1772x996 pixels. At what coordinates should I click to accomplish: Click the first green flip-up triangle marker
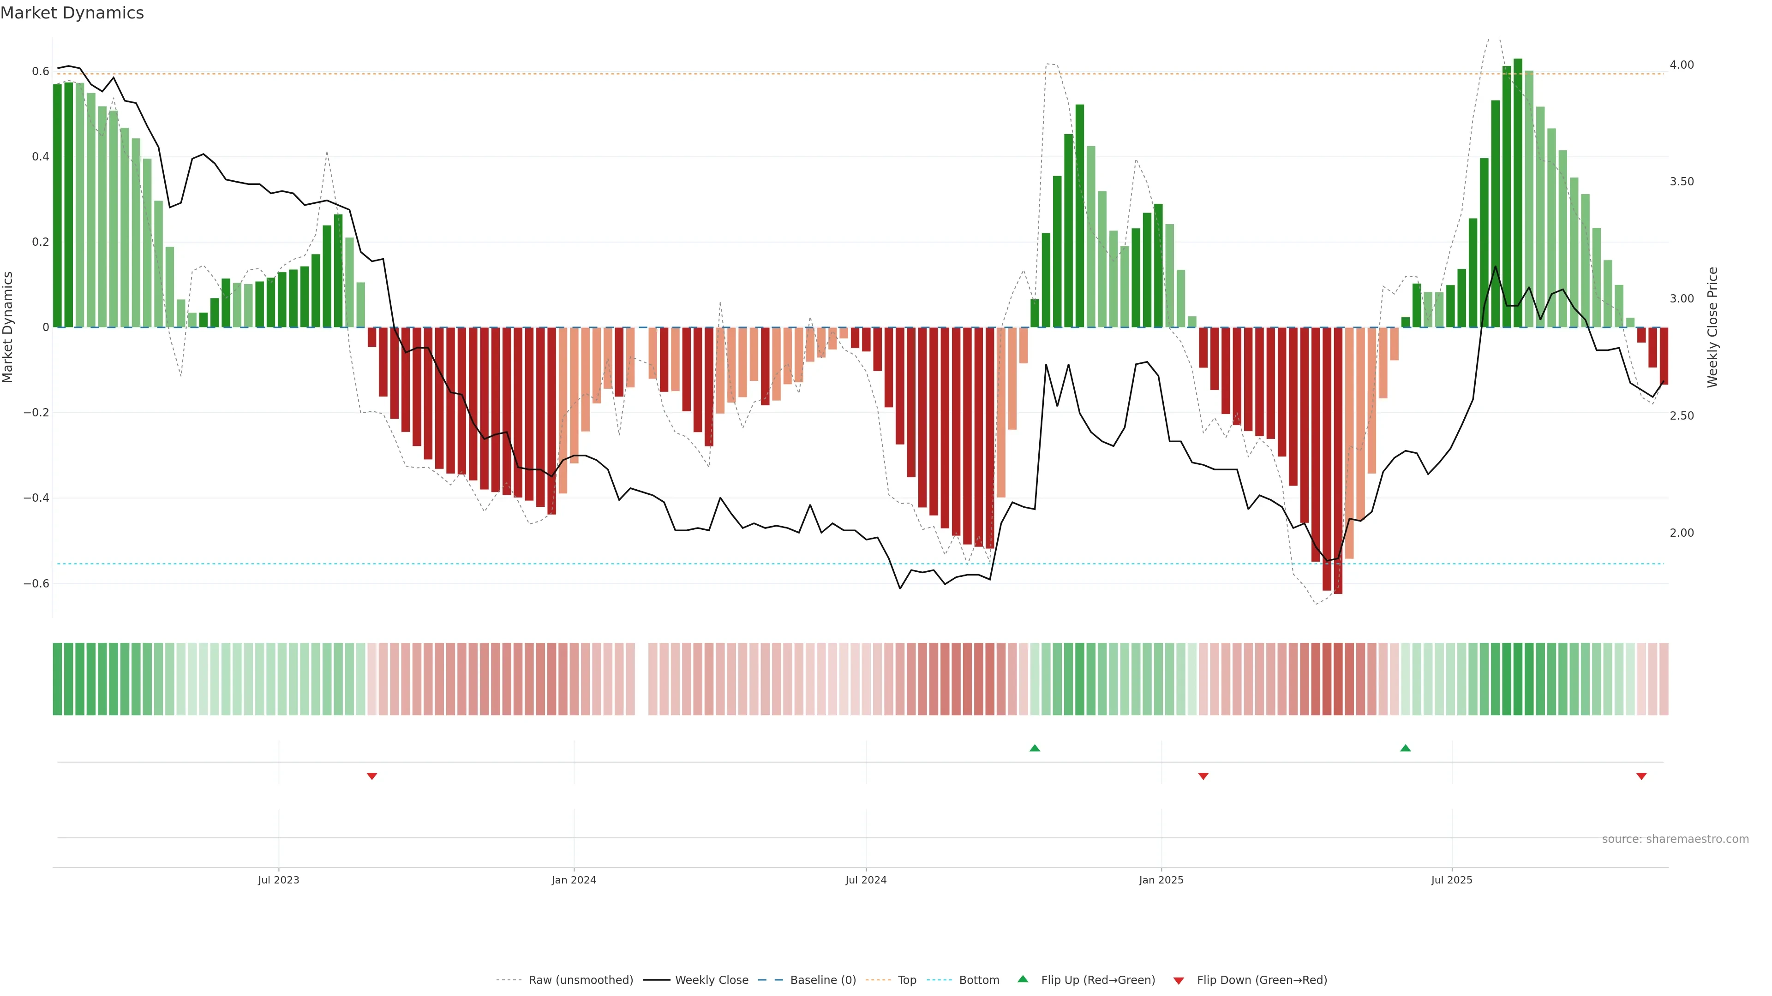[1035, 748]
